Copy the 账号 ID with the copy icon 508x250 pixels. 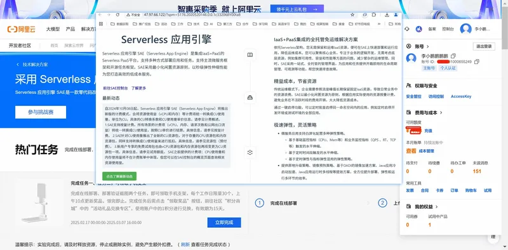477,62
